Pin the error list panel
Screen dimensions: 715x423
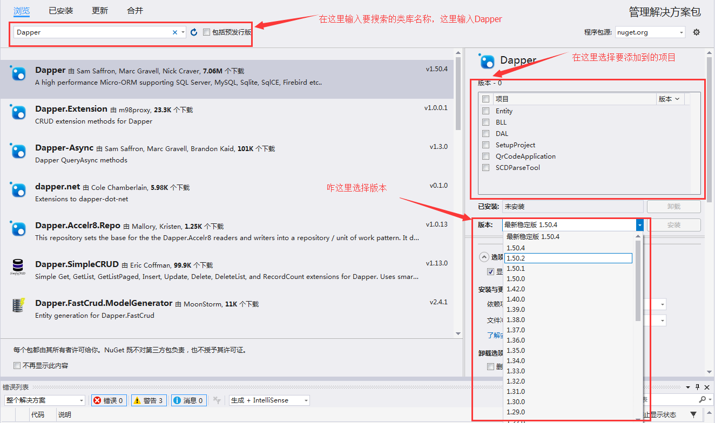click(x=697, y=387)
